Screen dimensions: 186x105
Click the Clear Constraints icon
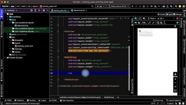[150, 23]
